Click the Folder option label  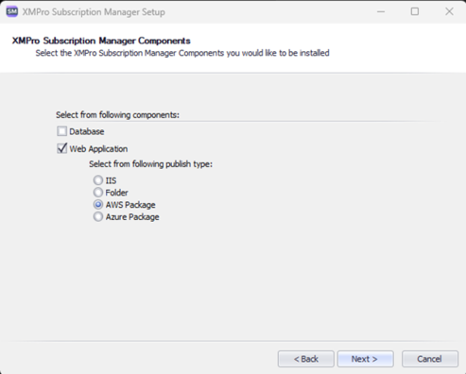click(116, 193)
